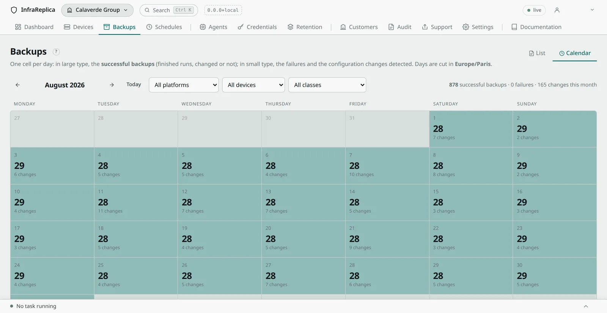Image resolution: width=607 pixels, height=313 pixels.
Task: Open the All devices dropdown
Action: click(253, 85)
